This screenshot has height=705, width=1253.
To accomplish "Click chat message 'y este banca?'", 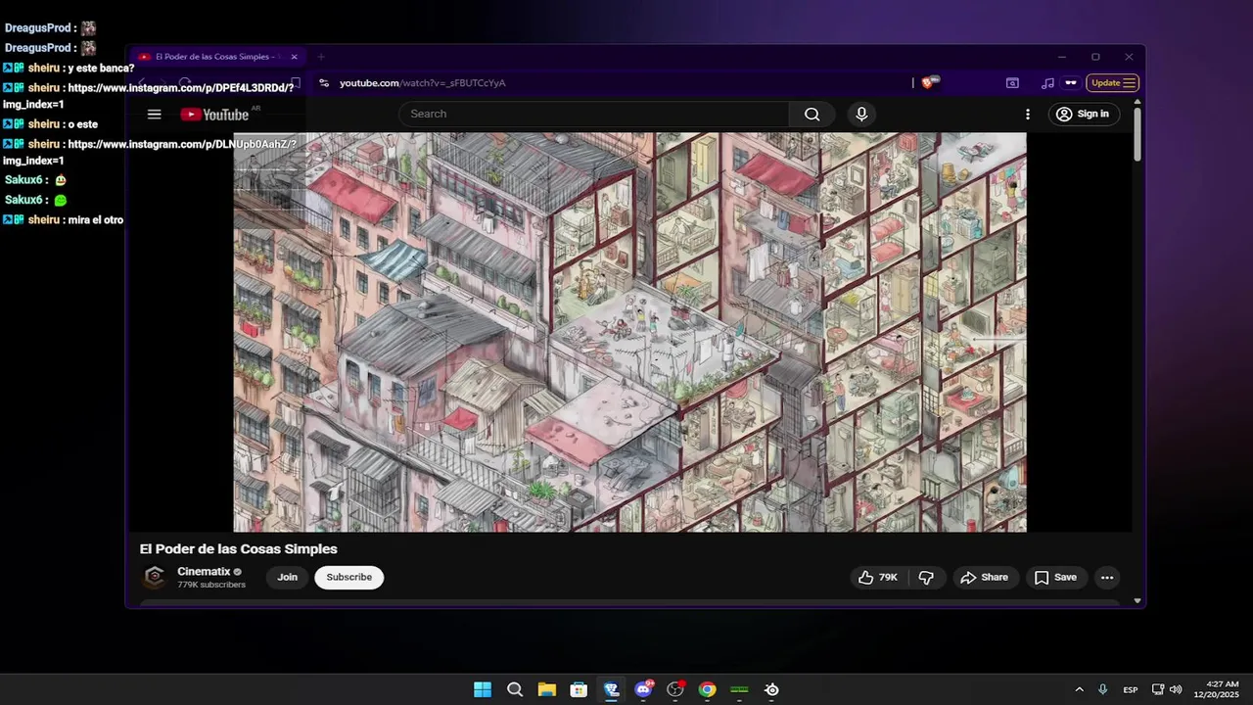I will tap(101, 69).
